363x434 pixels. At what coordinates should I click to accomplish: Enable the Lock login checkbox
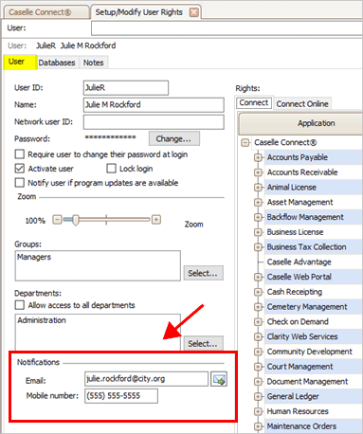point(111,169)
